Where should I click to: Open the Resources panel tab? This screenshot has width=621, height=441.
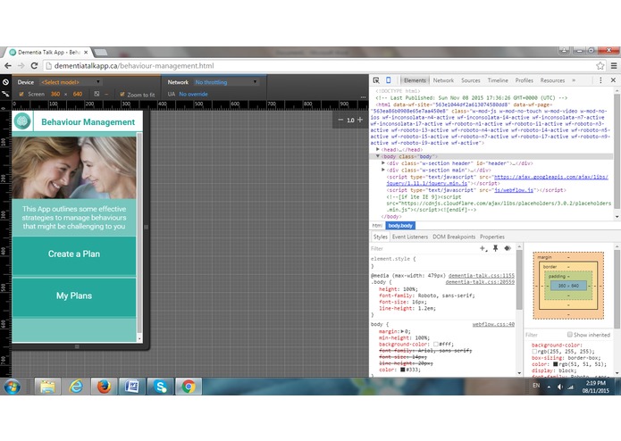click(552, 80)
